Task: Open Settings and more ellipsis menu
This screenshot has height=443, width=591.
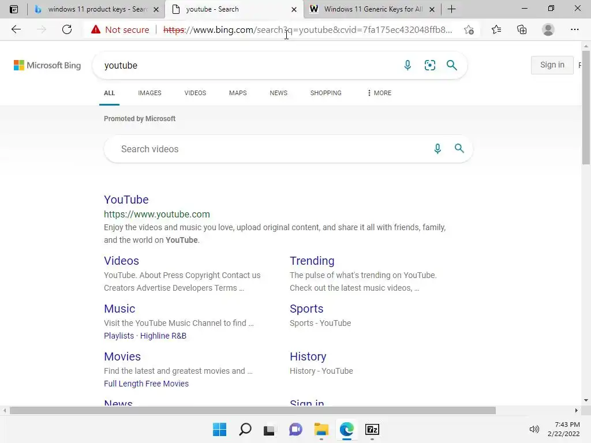Action: 574,29
